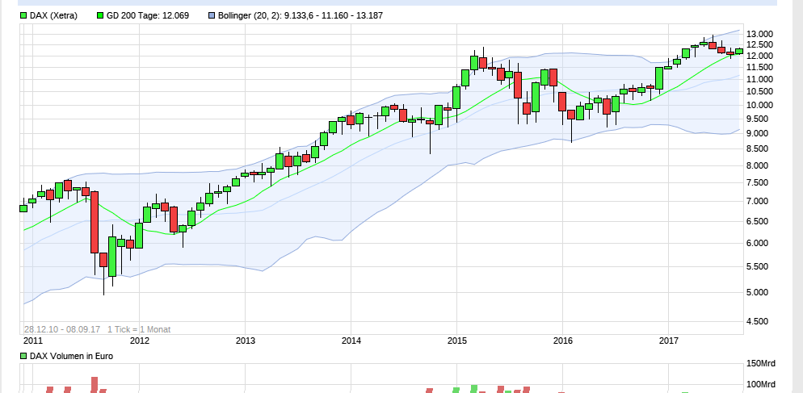Click the 11.500 price axis label
The image size is (803, 393).
(x=759, y=68)
